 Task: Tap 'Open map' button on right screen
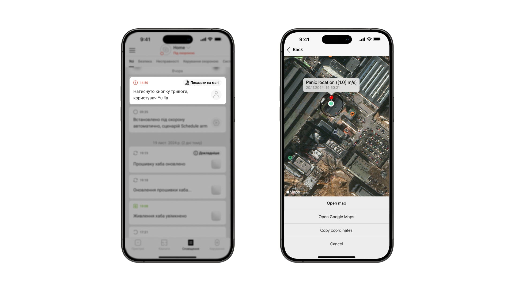(337, 203)
